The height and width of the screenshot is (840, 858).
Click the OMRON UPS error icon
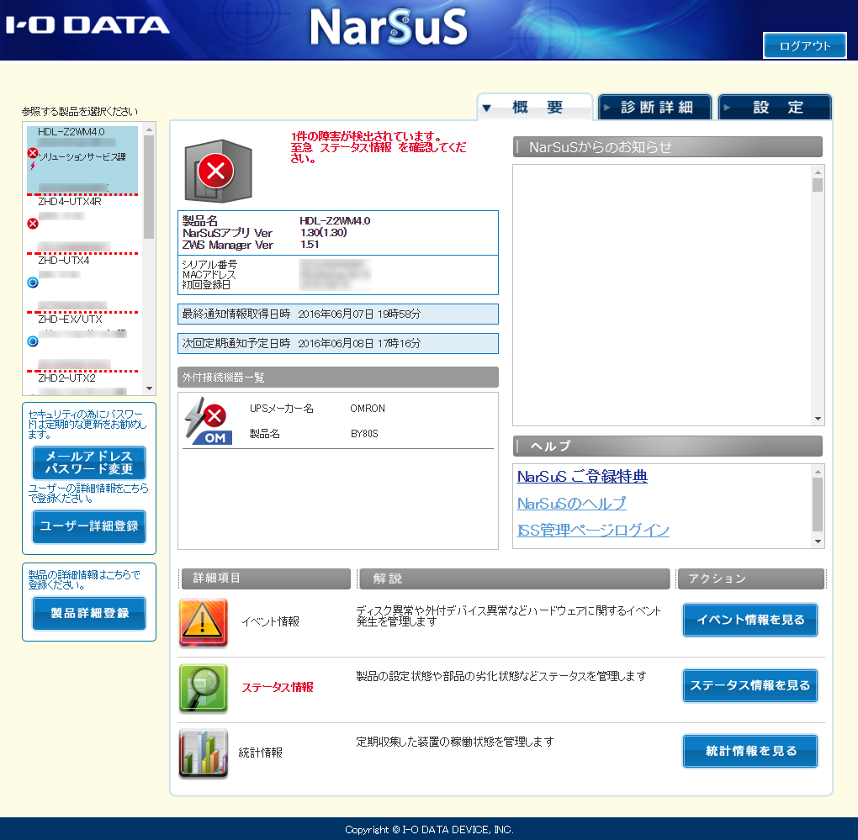[x=209, y=420]
